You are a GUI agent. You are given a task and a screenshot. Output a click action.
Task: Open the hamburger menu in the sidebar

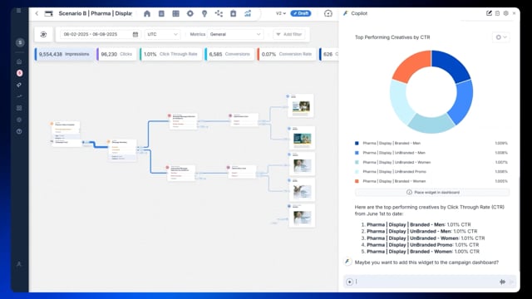pos(18,11)
